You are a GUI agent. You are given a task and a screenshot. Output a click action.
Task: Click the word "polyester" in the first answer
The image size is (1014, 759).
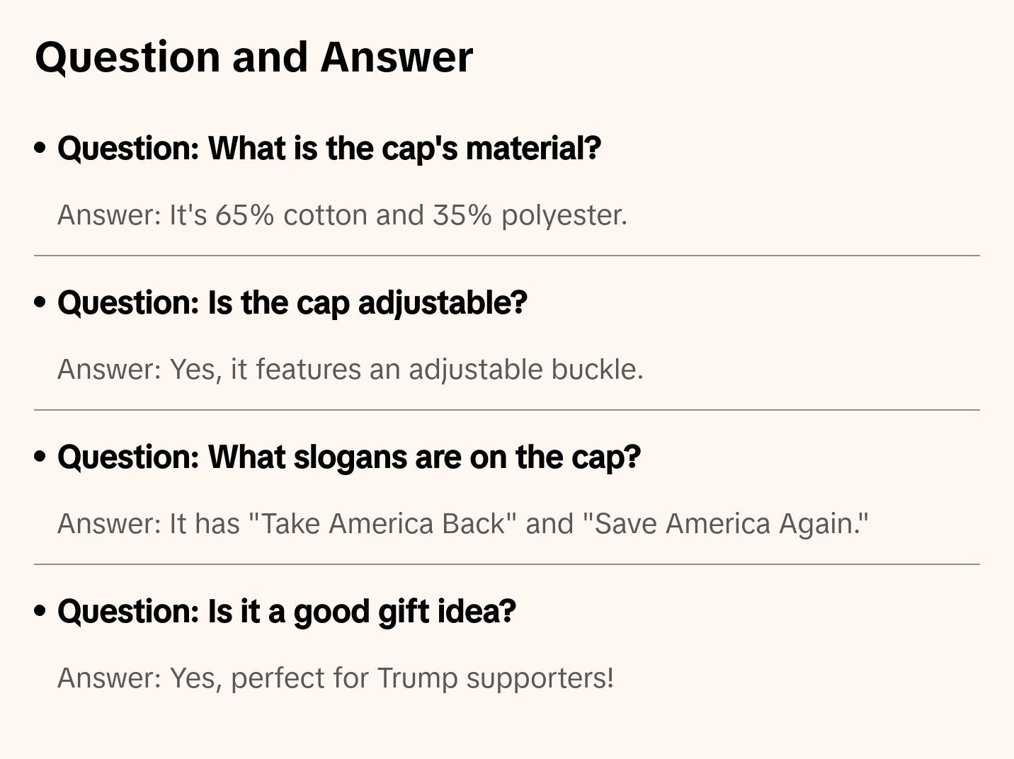point(564,215)
